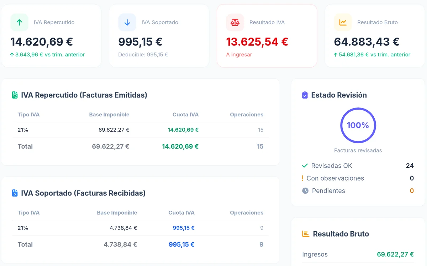Click '54.681,36 € vs trim. anterior' comparison text

[x=374, y=55]
